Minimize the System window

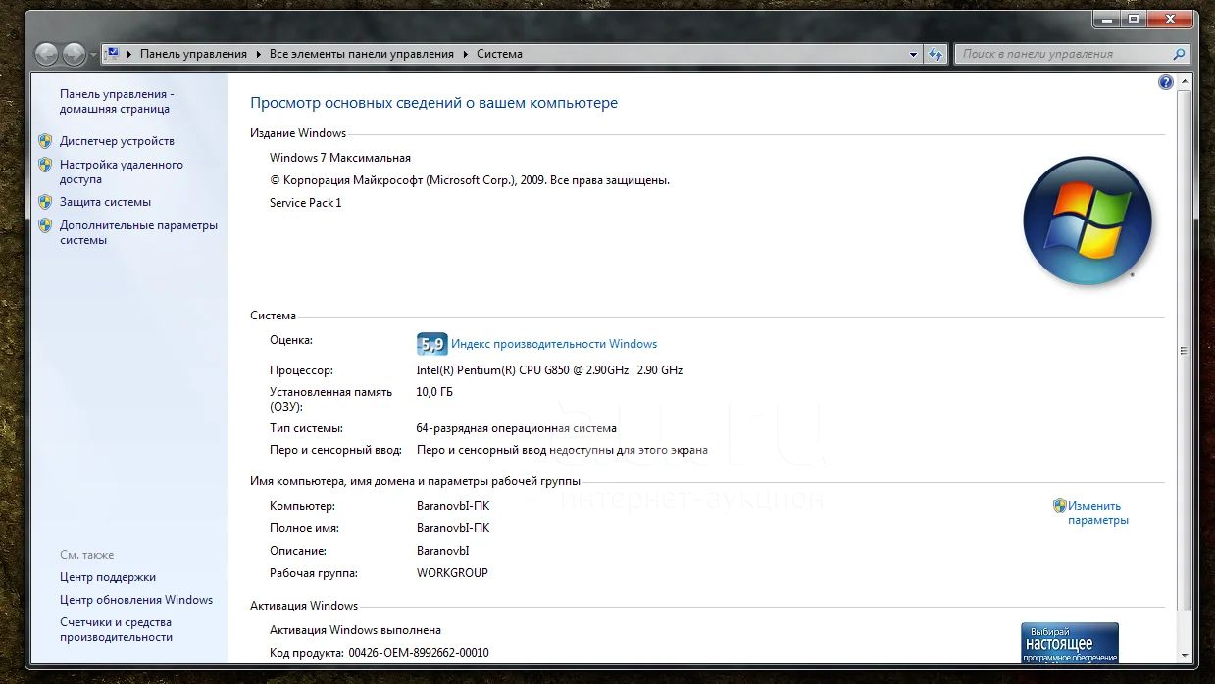(1107, 19)
